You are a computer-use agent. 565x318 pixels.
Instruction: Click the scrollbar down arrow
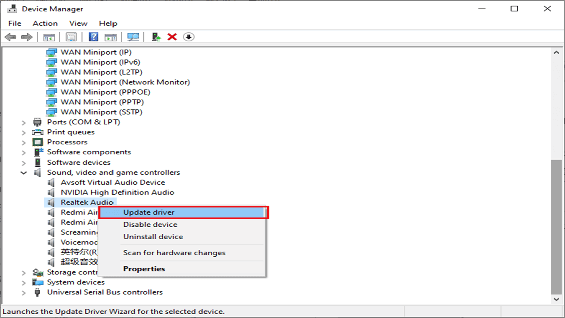pos(556,299)
